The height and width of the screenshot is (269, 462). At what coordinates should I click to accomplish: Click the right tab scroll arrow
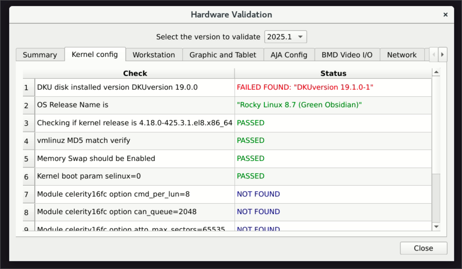coord(442,54)
